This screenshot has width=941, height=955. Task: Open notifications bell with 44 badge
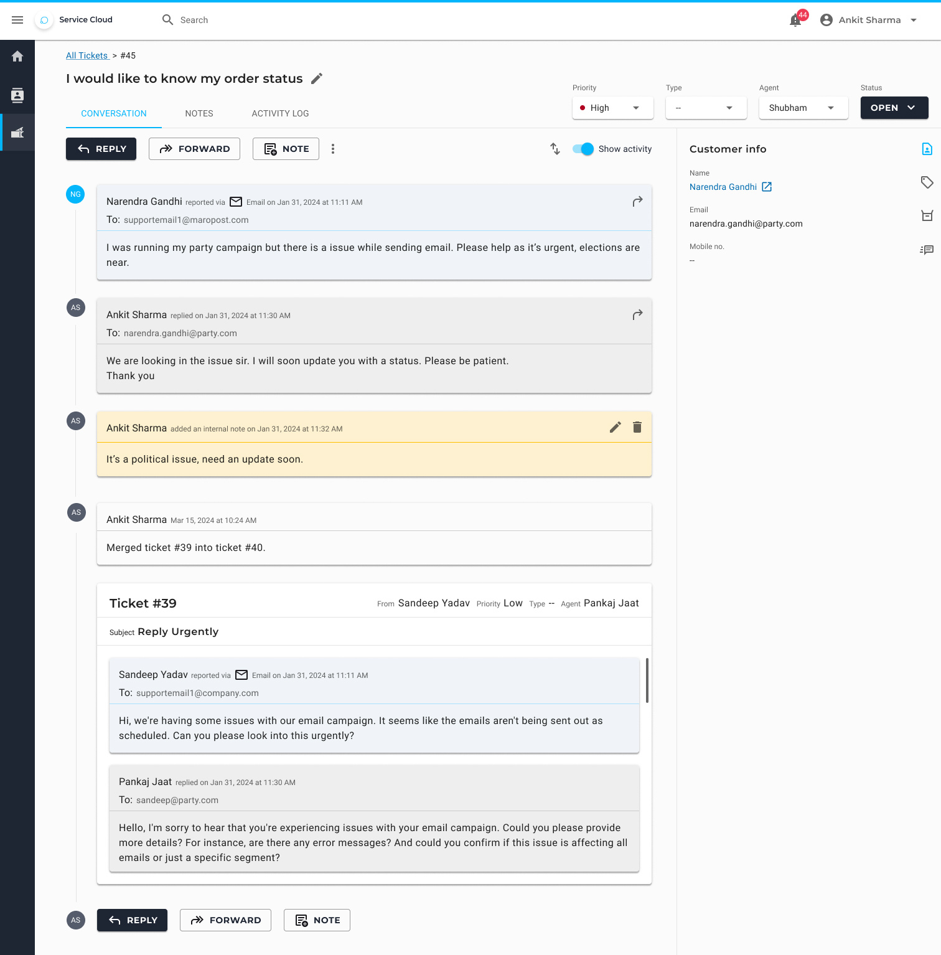point(796,20)
